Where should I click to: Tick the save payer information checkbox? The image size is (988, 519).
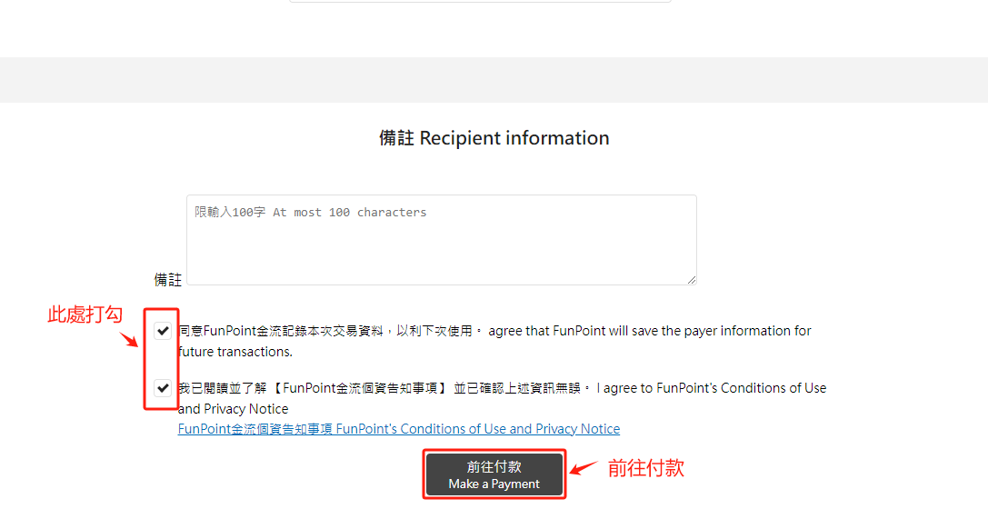[x=163, y=331]
